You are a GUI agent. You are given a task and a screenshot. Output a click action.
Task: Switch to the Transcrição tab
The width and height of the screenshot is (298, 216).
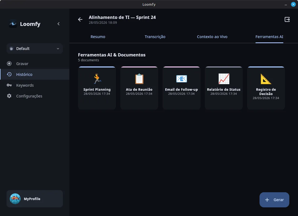pos(155,37)
